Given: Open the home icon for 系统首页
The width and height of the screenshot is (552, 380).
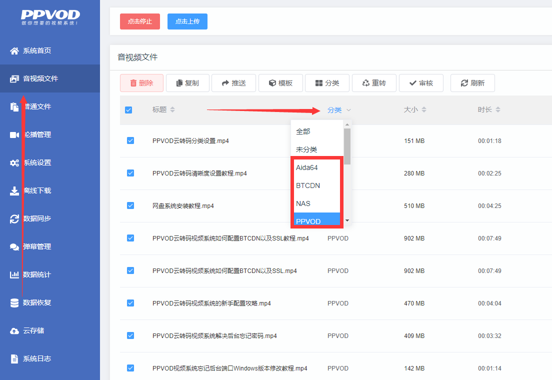Looking at the screenshot, I should tap(14, 50).
